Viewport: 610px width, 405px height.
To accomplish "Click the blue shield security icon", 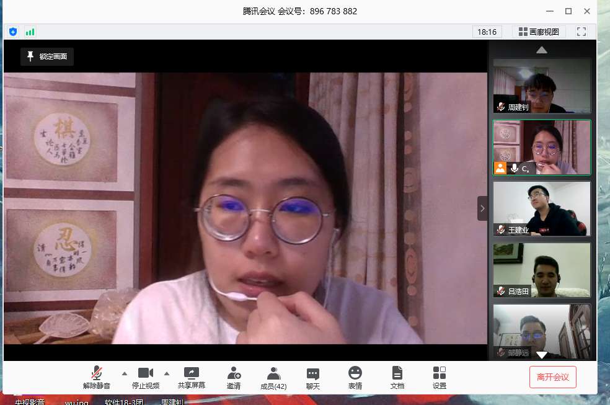I will pyautogui.click(x=13, y=32).
